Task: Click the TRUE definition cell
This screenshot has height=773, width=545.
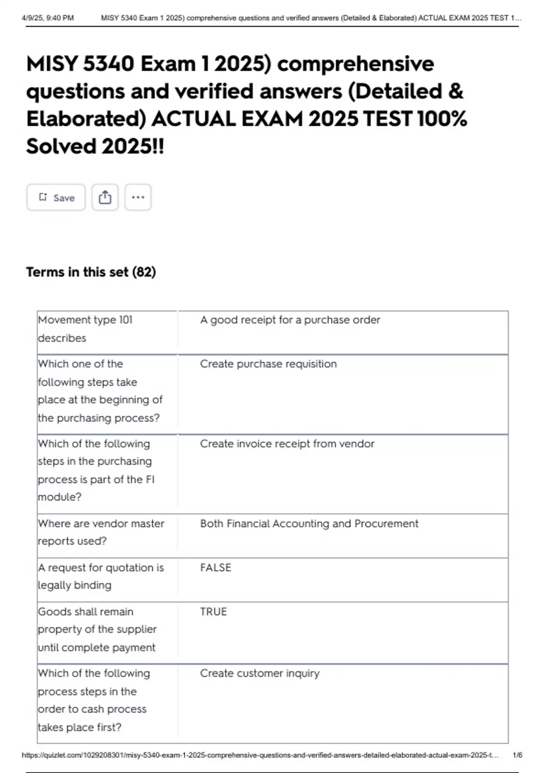Action: (x=213, y=612)
